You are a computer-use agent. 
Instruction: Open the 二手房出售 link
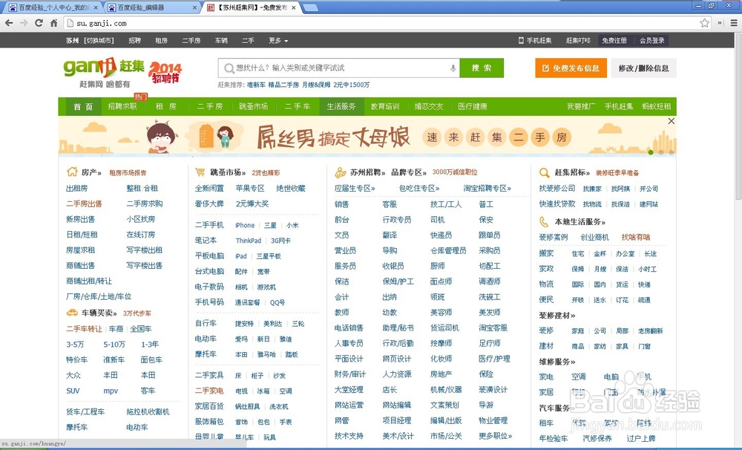[84, 203]
